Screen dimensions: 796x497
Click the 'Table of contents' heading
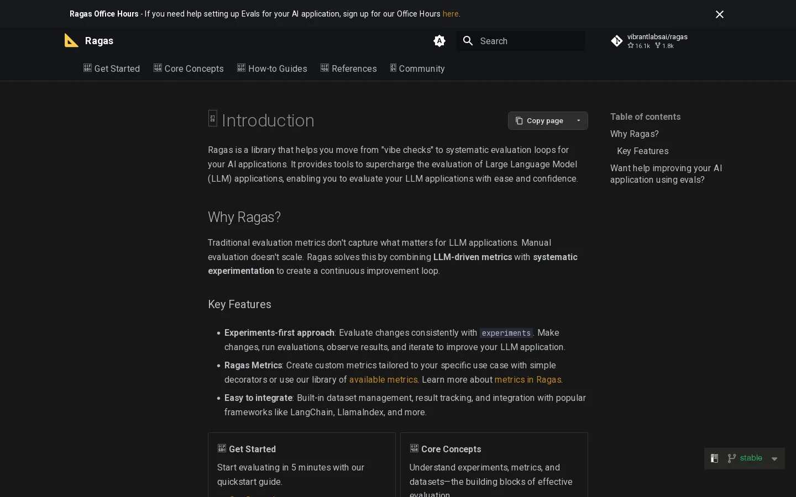[645, 117]
